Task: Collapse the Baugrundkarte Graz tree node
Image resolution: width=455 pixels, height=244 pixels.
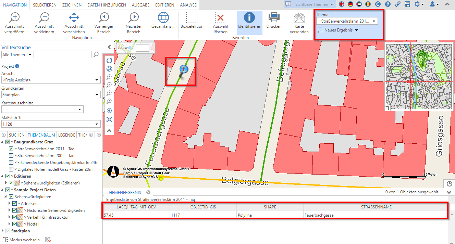Action: [3, 142]
